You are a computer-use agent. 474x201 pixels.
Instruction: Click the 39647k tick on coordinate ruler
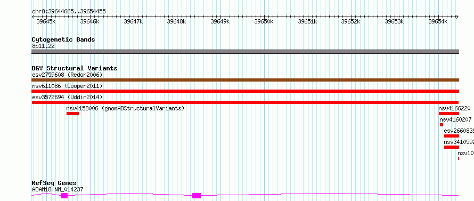tap(133, 21)
